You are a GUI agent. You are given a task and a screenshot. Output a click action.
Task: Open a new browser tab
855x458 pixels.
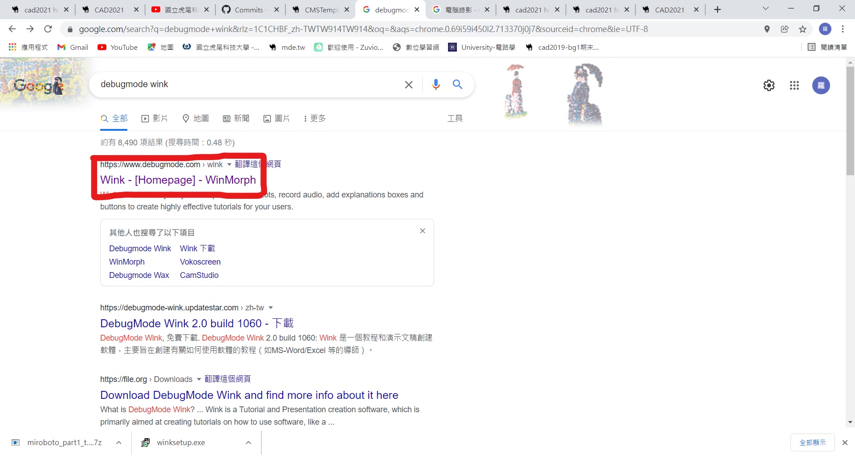coord(717,10)
